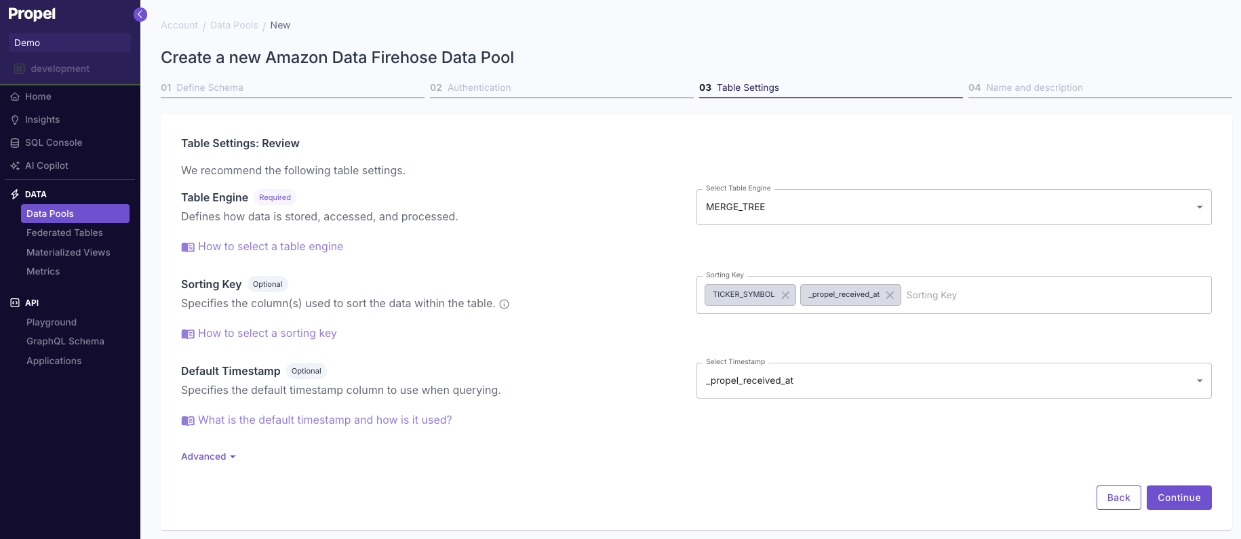
Task: Click the Insights lightbulb icon
Action: (x=15, y=119)
